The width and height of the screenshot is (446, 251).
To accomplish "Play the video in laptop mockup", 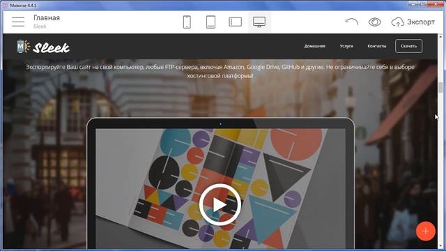I will 220,204.
